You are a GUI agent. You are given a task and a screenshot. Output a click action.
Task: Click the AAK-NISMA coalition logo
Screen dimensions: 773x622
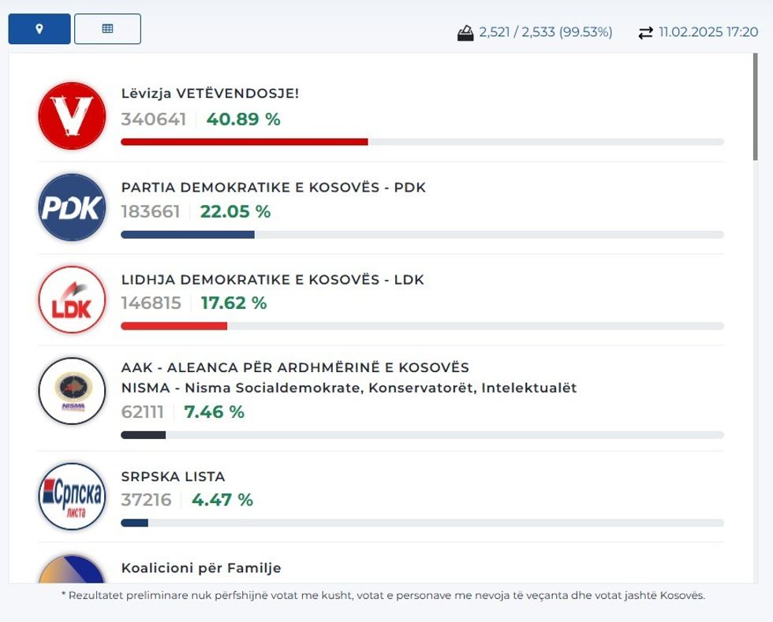pos(72,391)
